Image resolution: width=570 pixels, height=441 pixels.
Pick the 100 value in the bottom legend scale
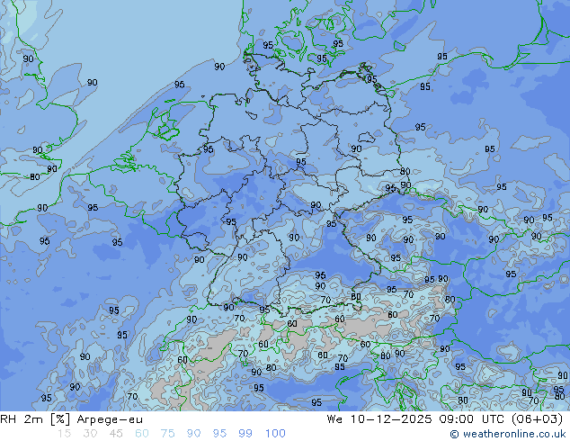[x=275, y=434]
